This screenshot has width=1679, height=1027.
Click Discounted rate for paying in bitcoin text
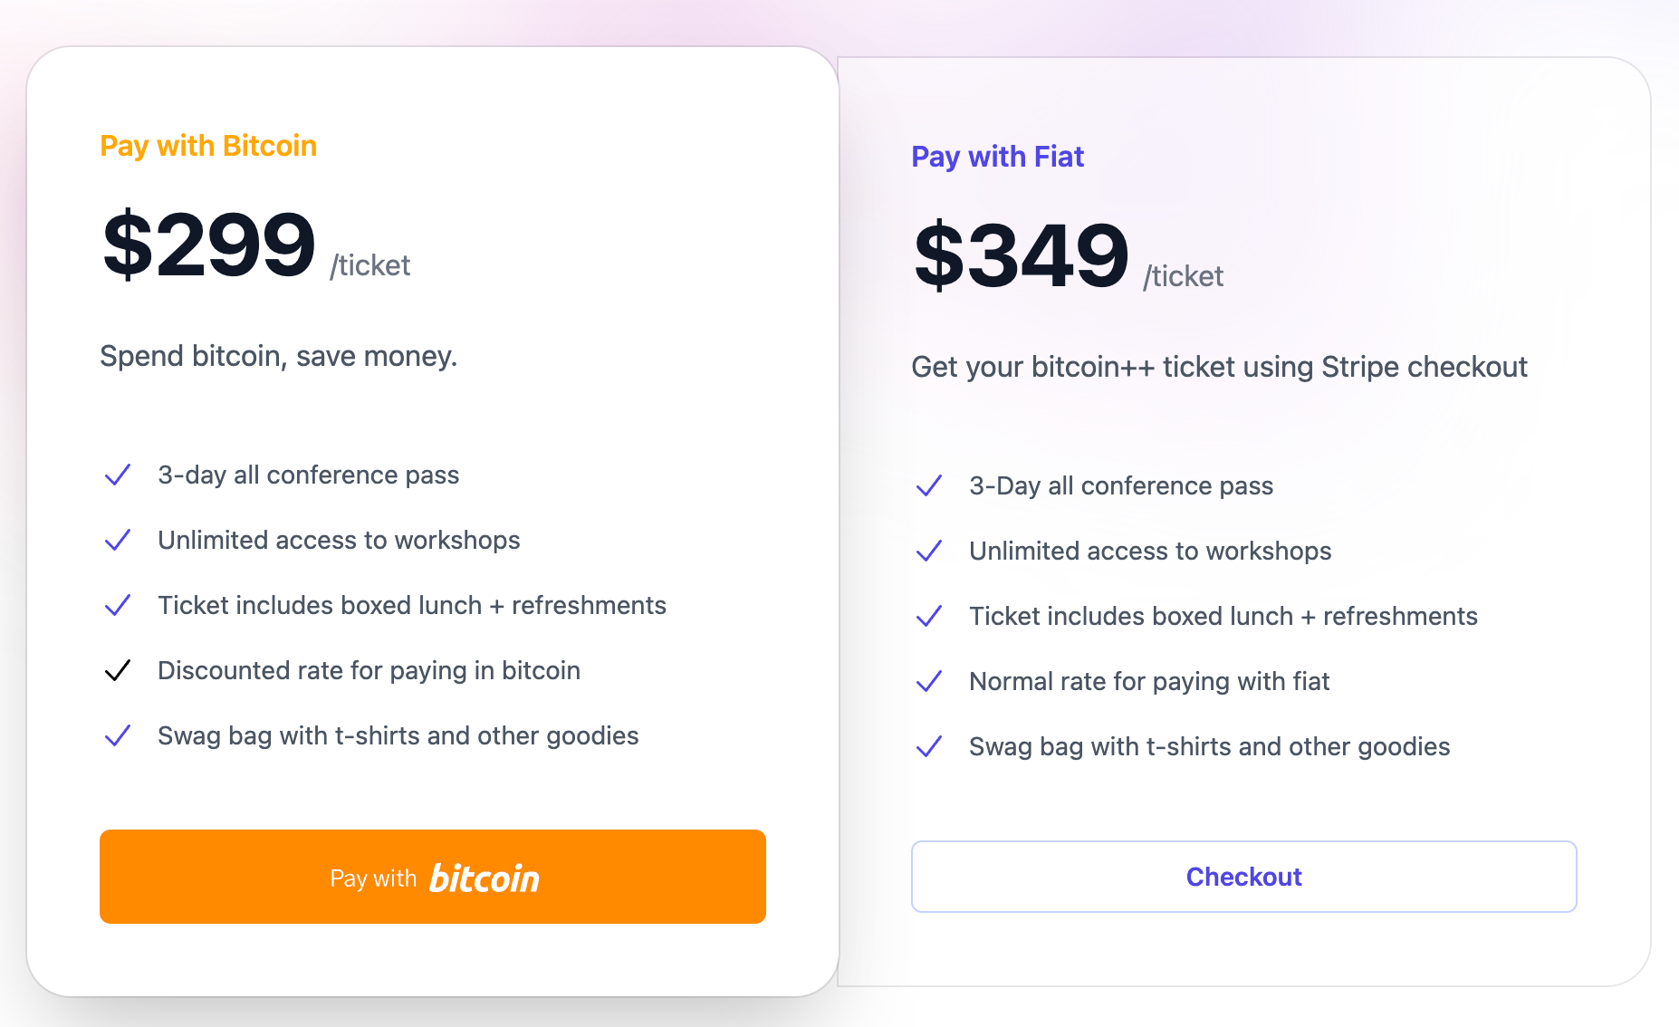pyautogui.click(x=369, y=670)
